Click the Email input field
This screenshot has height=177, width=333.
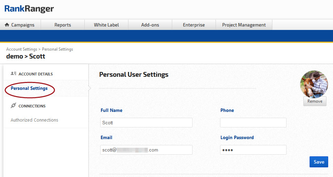click(146, 150)
